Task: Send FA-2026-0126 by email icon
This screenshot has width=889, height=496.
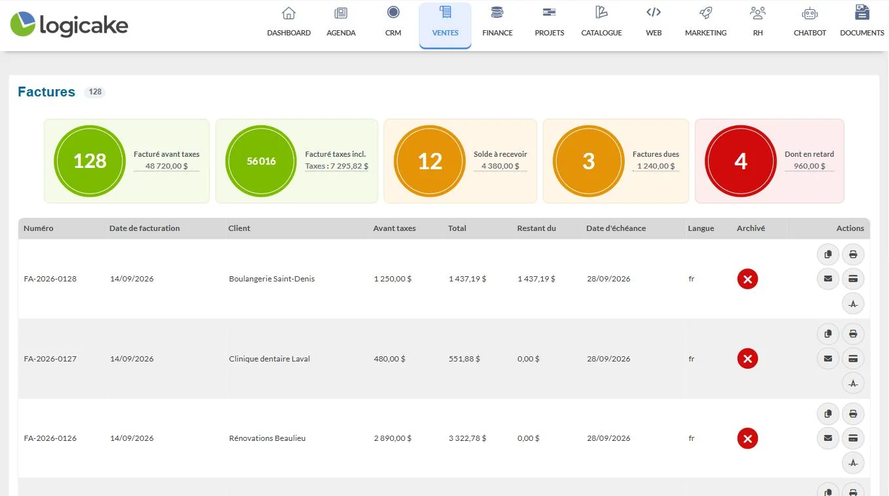Action: [828, 438]
